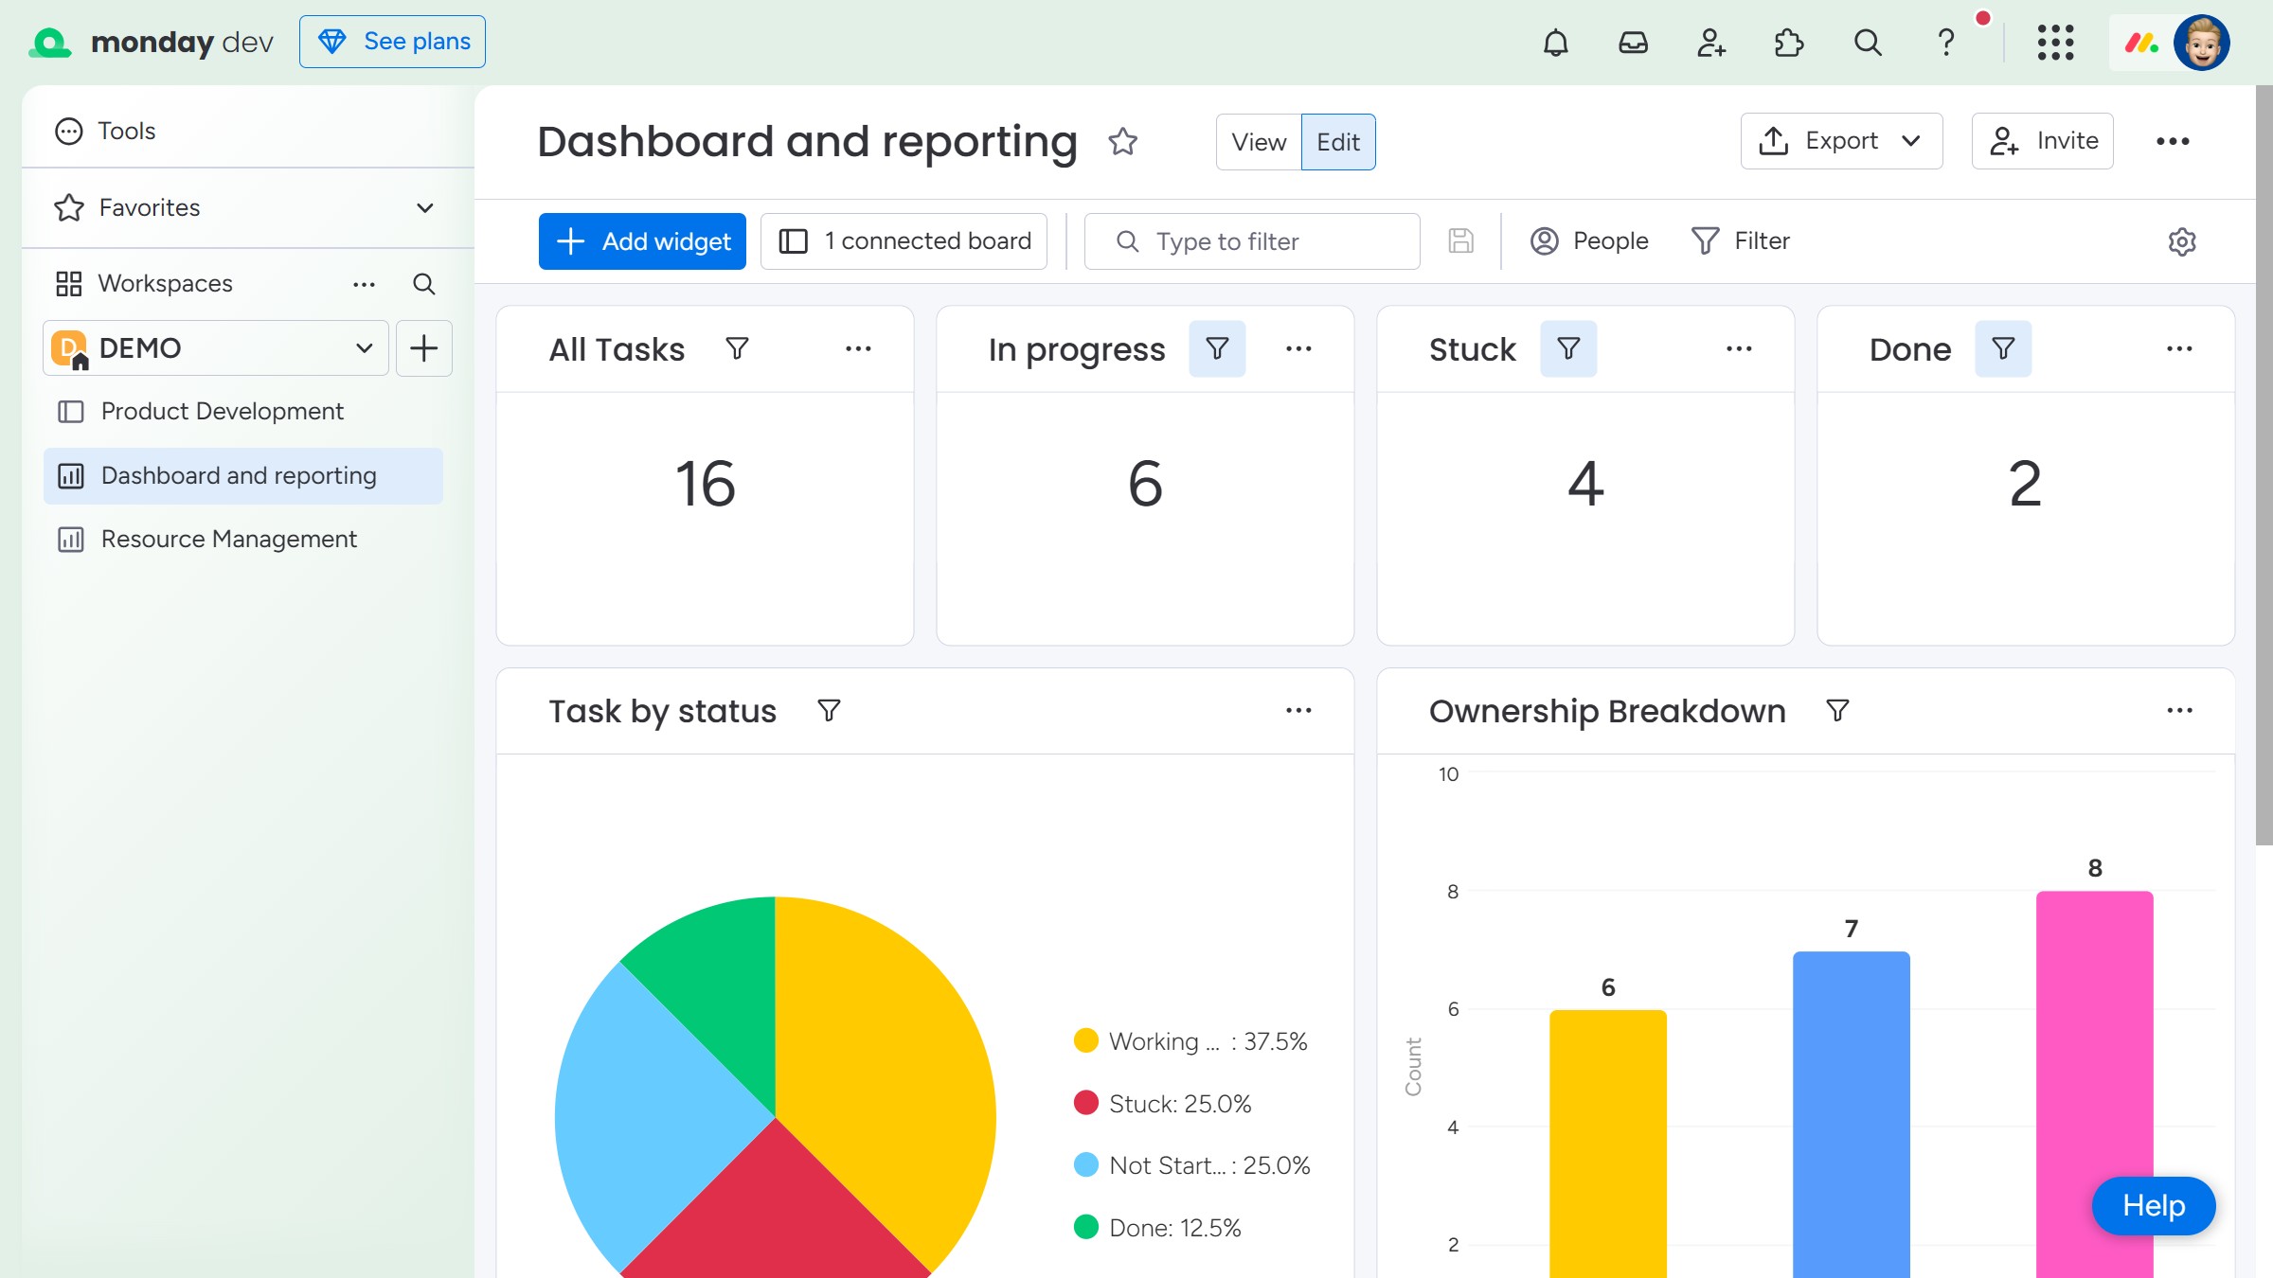Click the Invite button
2273x1278 pixels.
[2042, 141]
